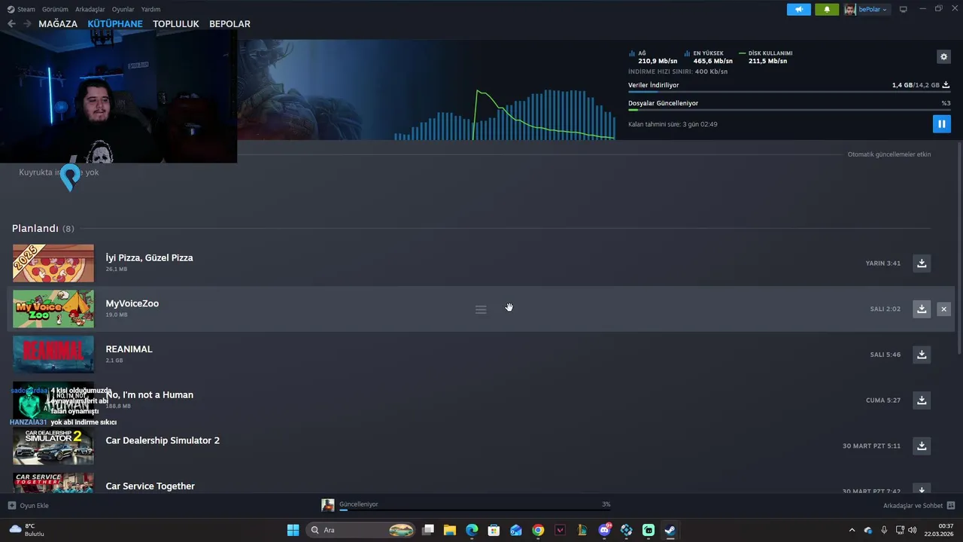Click the Güncelleniyor status at bottom
The height and width of the screenshot is (542, 963).
[358, 504]
